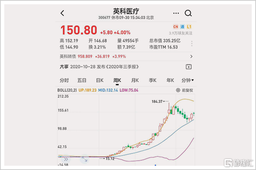
Task: Tap the 3.9万球友关注 followers text
Action: point(180,33)
